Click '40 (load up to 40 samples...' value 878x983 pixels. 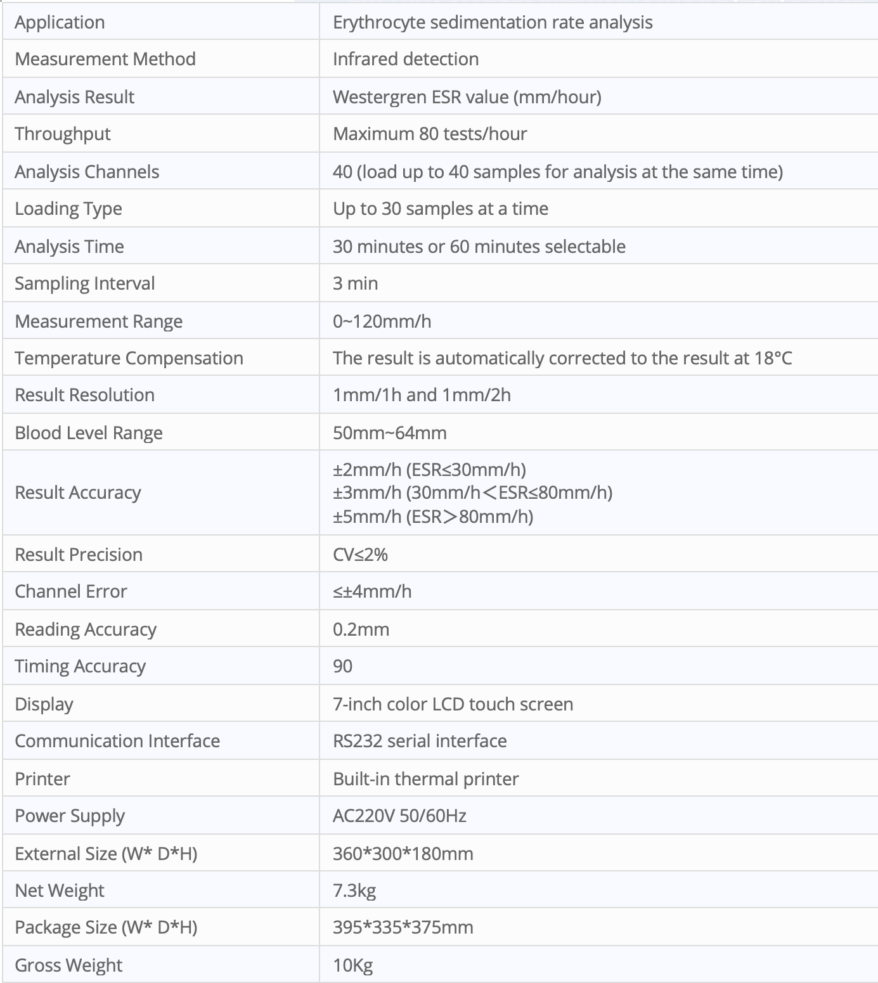click(x=558, y=172)
